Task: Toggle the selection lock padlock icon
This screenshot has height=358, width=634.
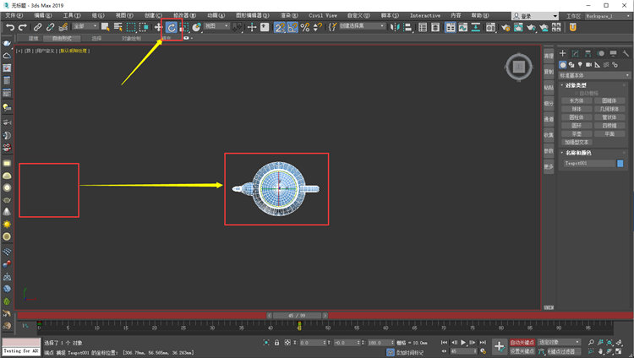Action: pos(277,342)
